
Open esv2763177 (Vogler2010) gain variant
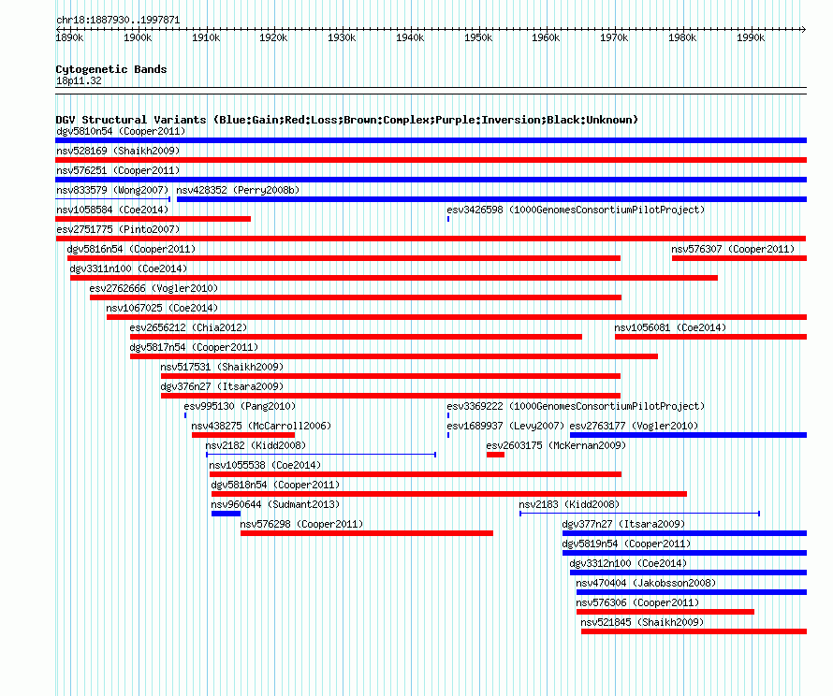click(x=634, y=426)
